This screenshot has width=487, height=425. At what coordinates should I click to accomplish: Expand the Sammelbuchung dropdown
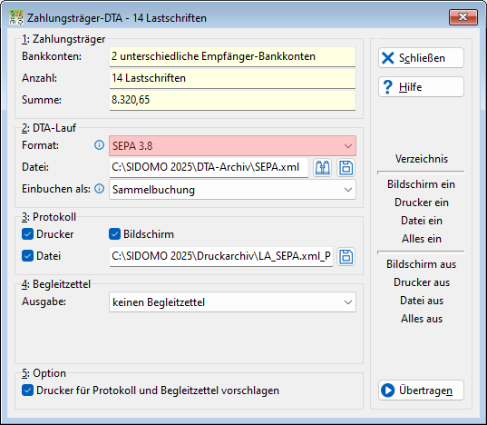pyautogui.click(x=232, y=190)
